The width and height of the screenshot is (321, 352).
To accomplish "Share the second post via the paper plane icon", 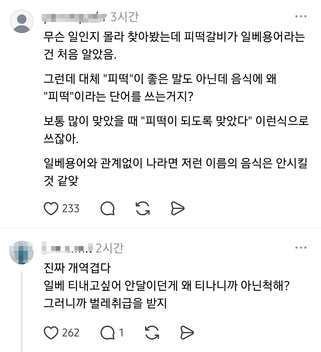I will (187, 333).
